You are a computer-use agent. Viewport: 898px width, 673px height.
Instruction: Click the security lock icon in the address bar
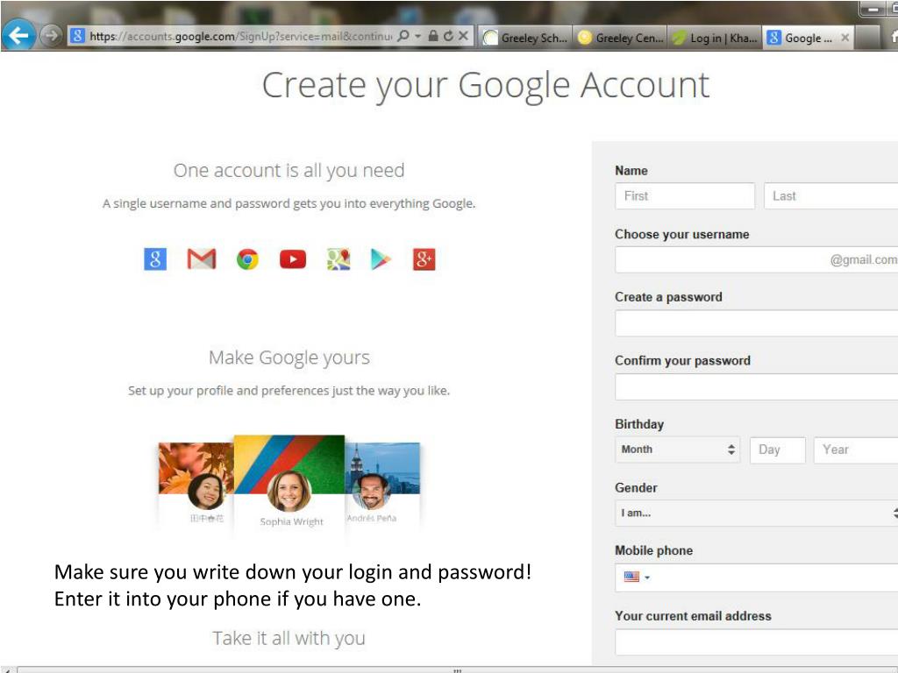tap(433, 35)
